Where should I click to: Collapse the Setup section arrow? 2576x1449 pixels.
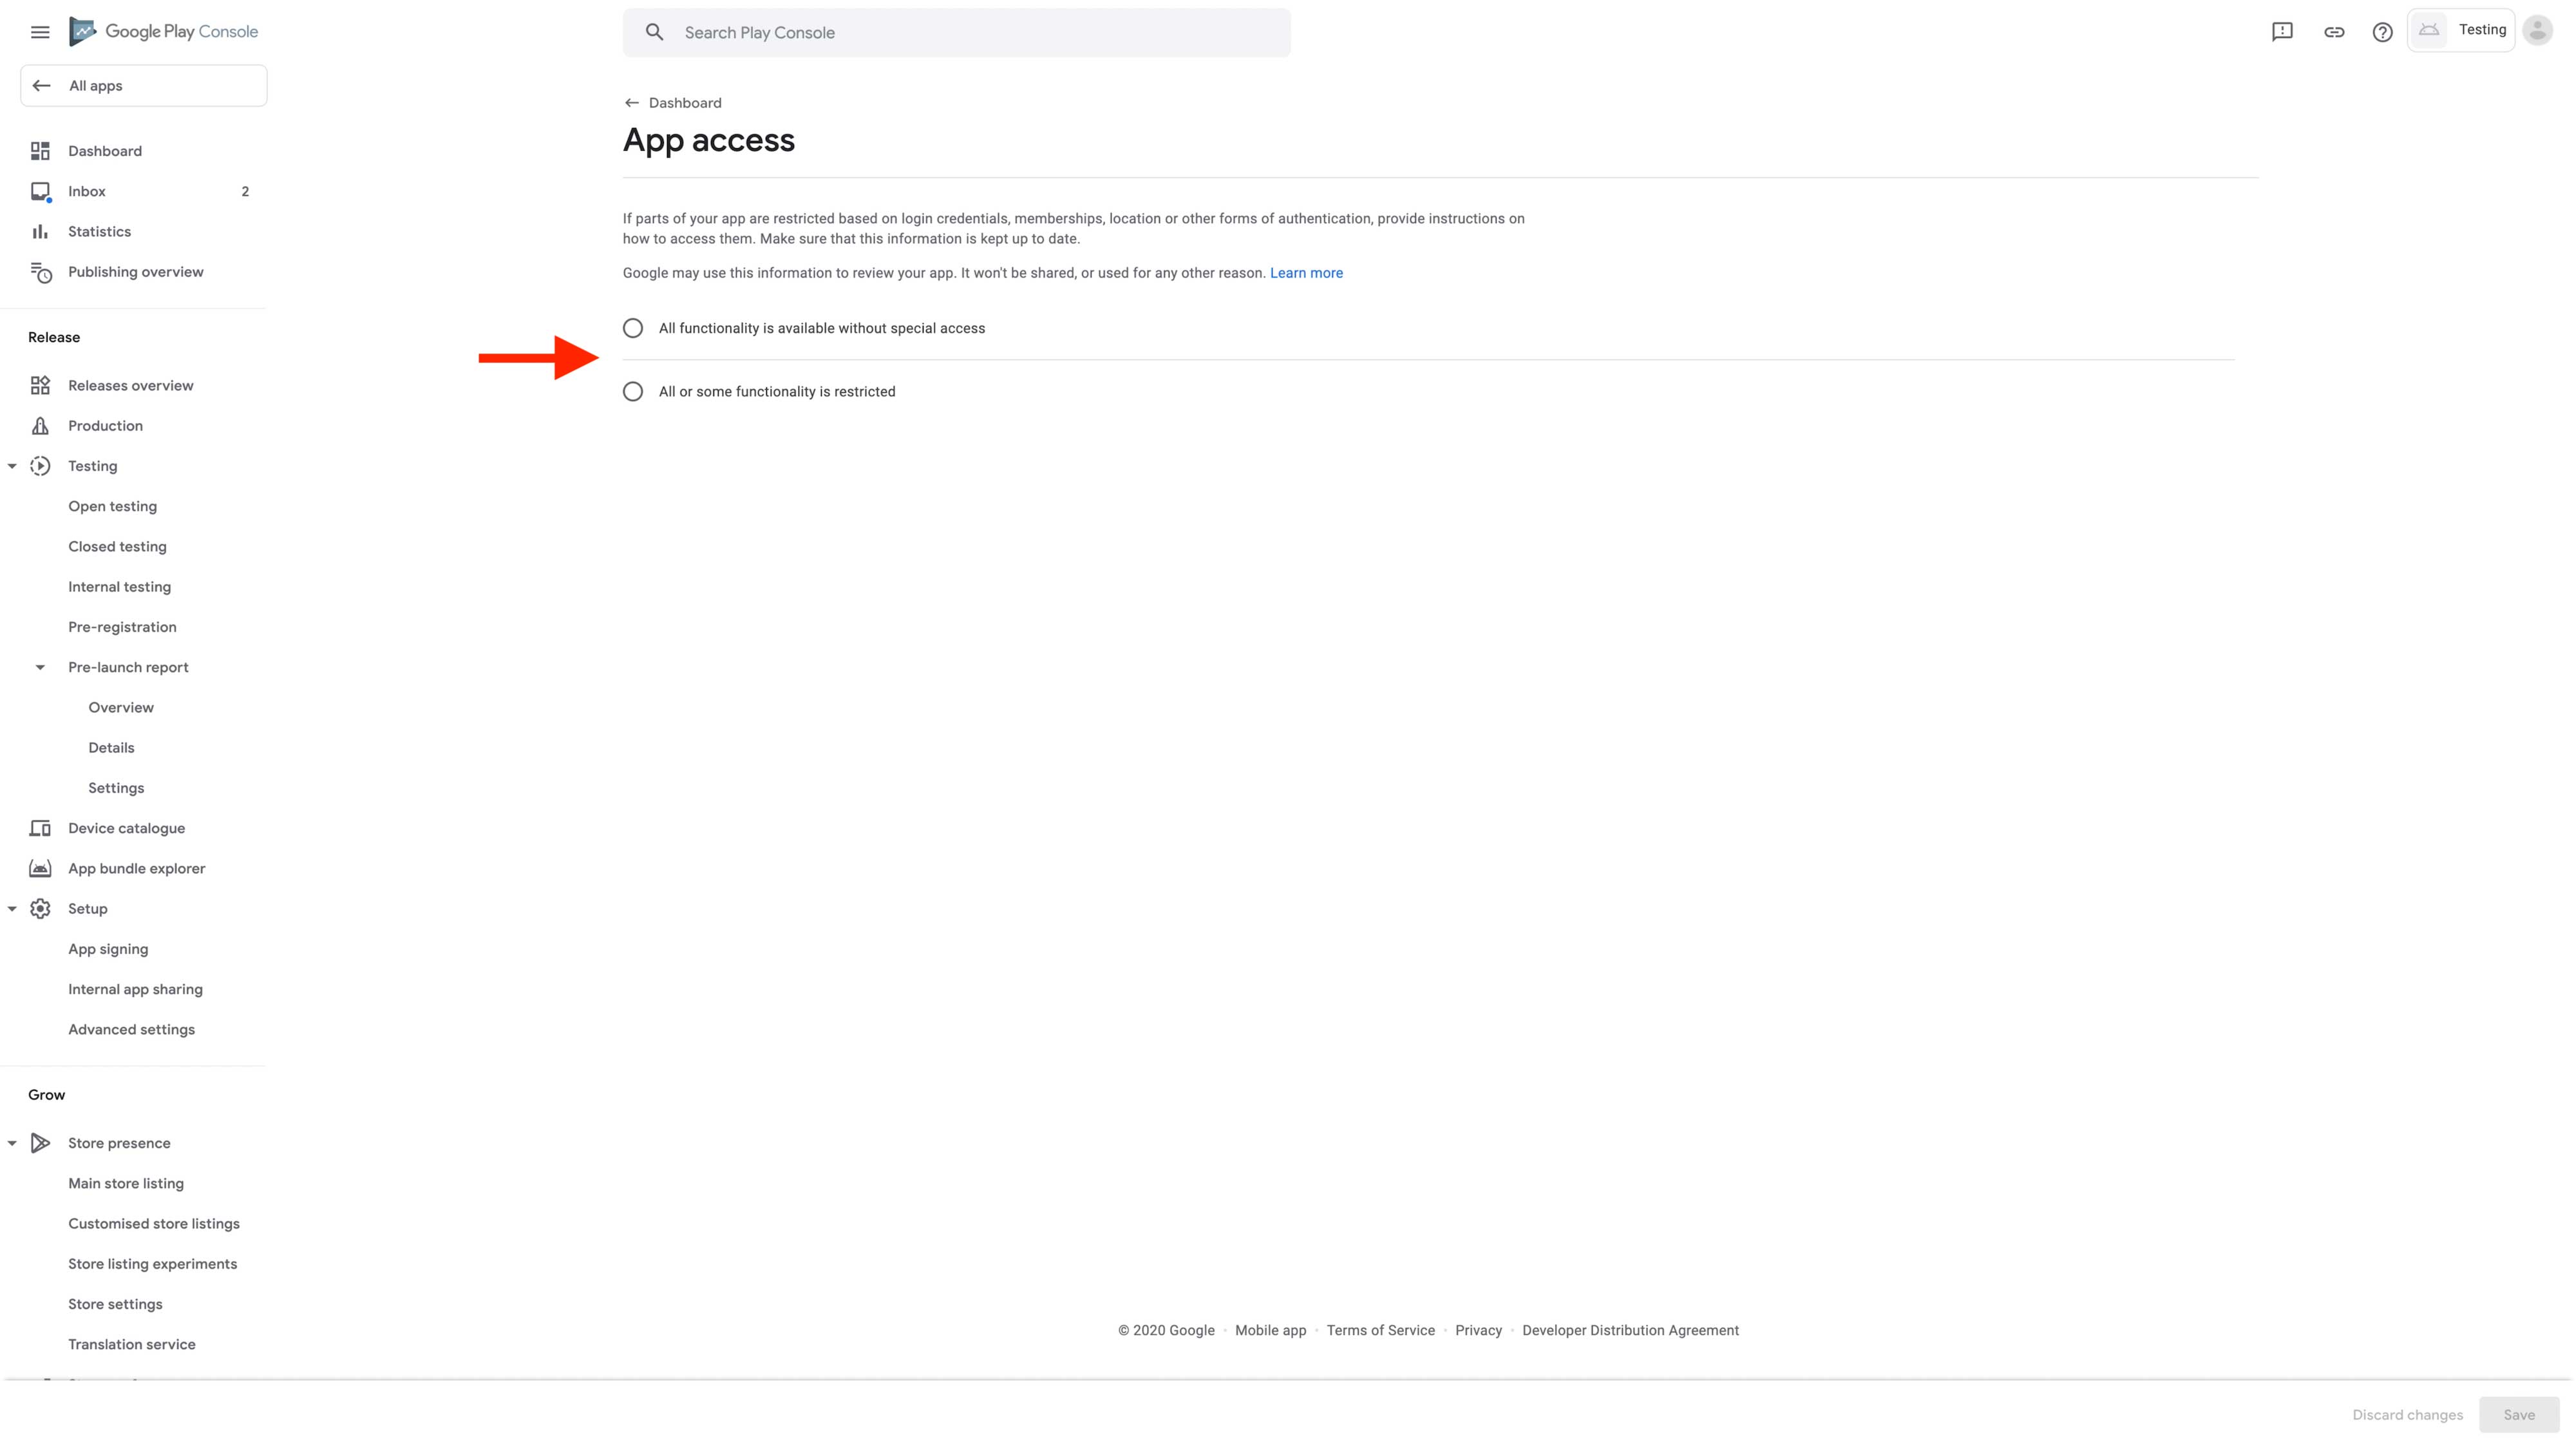point(12,909)
